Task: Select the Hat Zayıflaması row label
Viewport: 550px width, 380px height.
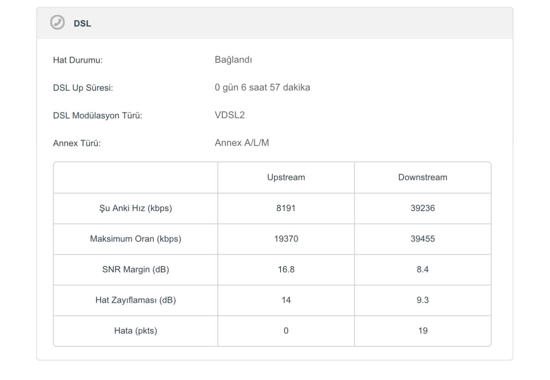Action: click(x=136, y=300)
